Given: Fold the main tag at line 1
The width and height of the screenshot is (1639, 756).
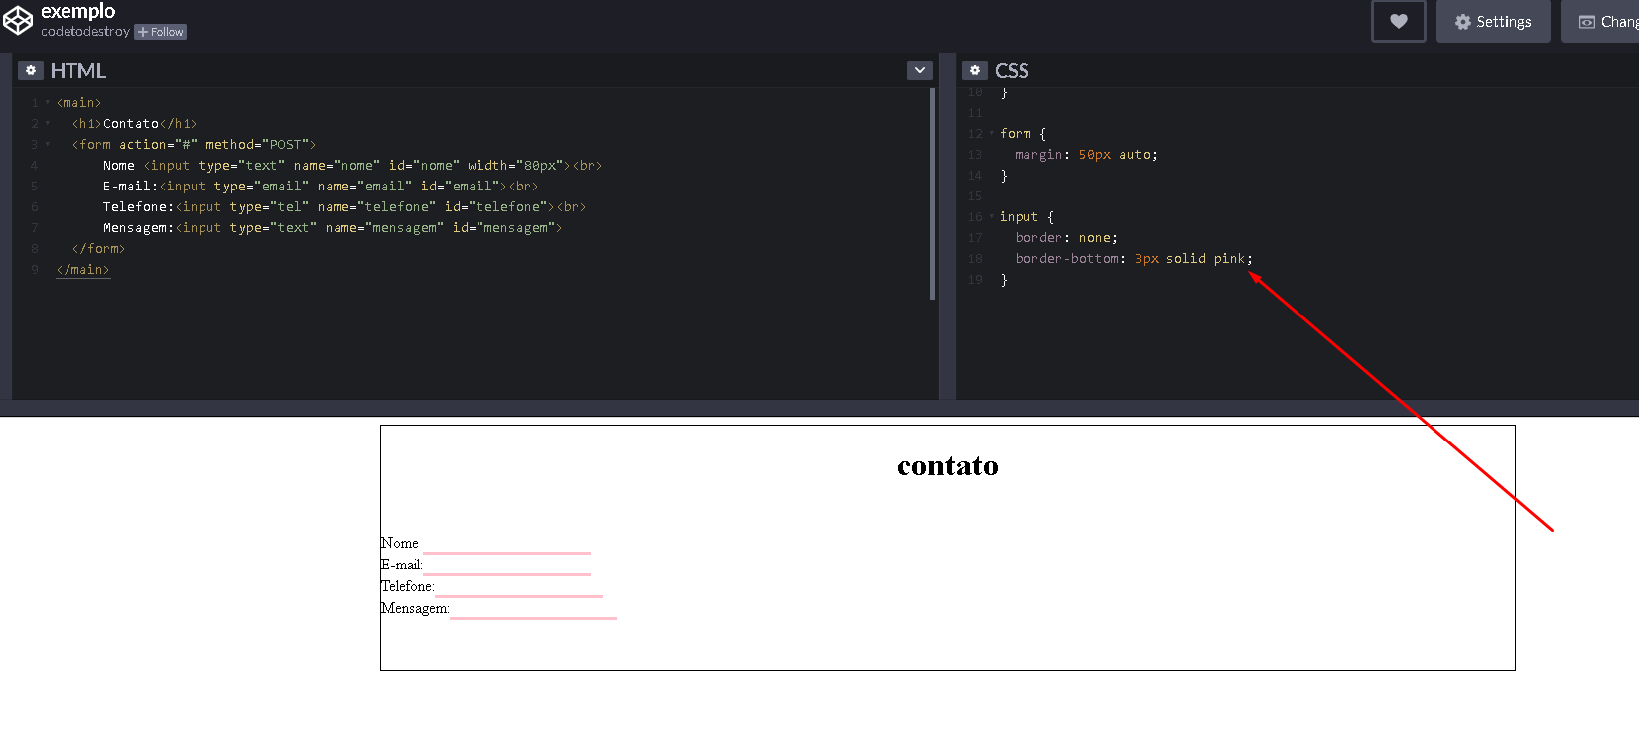Looking at the screenshot, I should pos(47,102).
